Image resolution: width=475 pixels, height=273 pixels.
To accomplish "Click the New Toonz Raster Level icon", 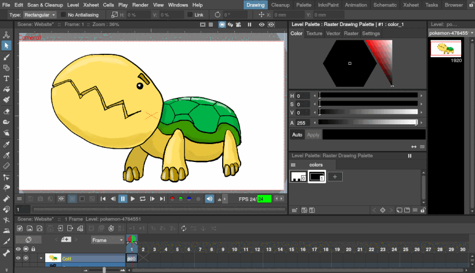I will [x=20, y=228].
